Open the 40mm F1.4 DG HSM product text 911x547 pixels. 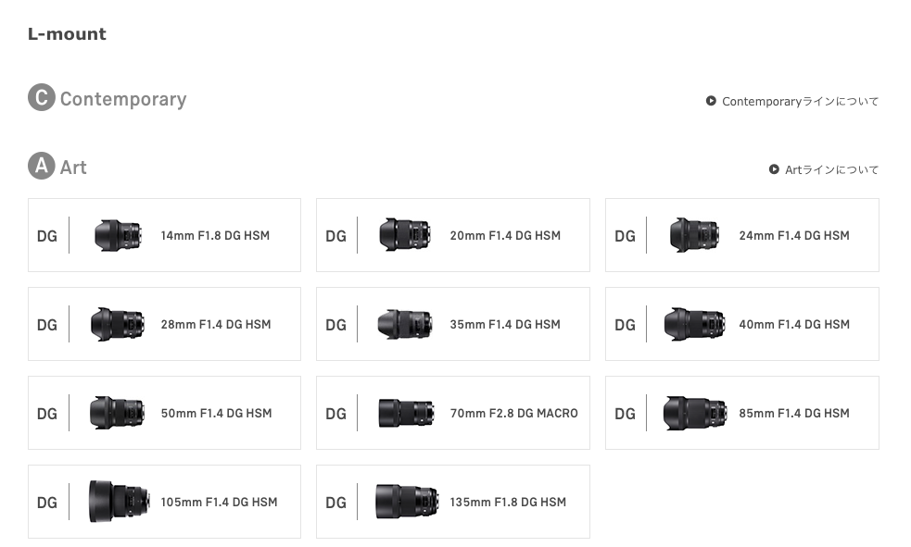793,324
